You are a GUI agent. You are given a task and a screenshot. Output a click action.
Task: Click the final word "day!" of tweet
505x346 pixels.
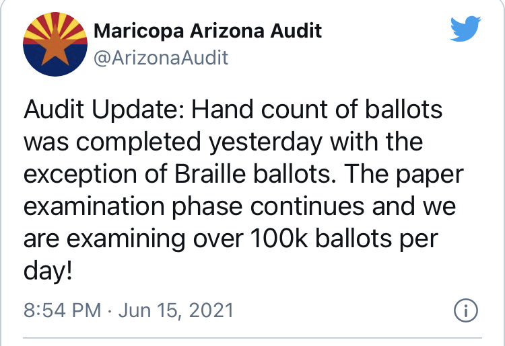tap(48, 272)
